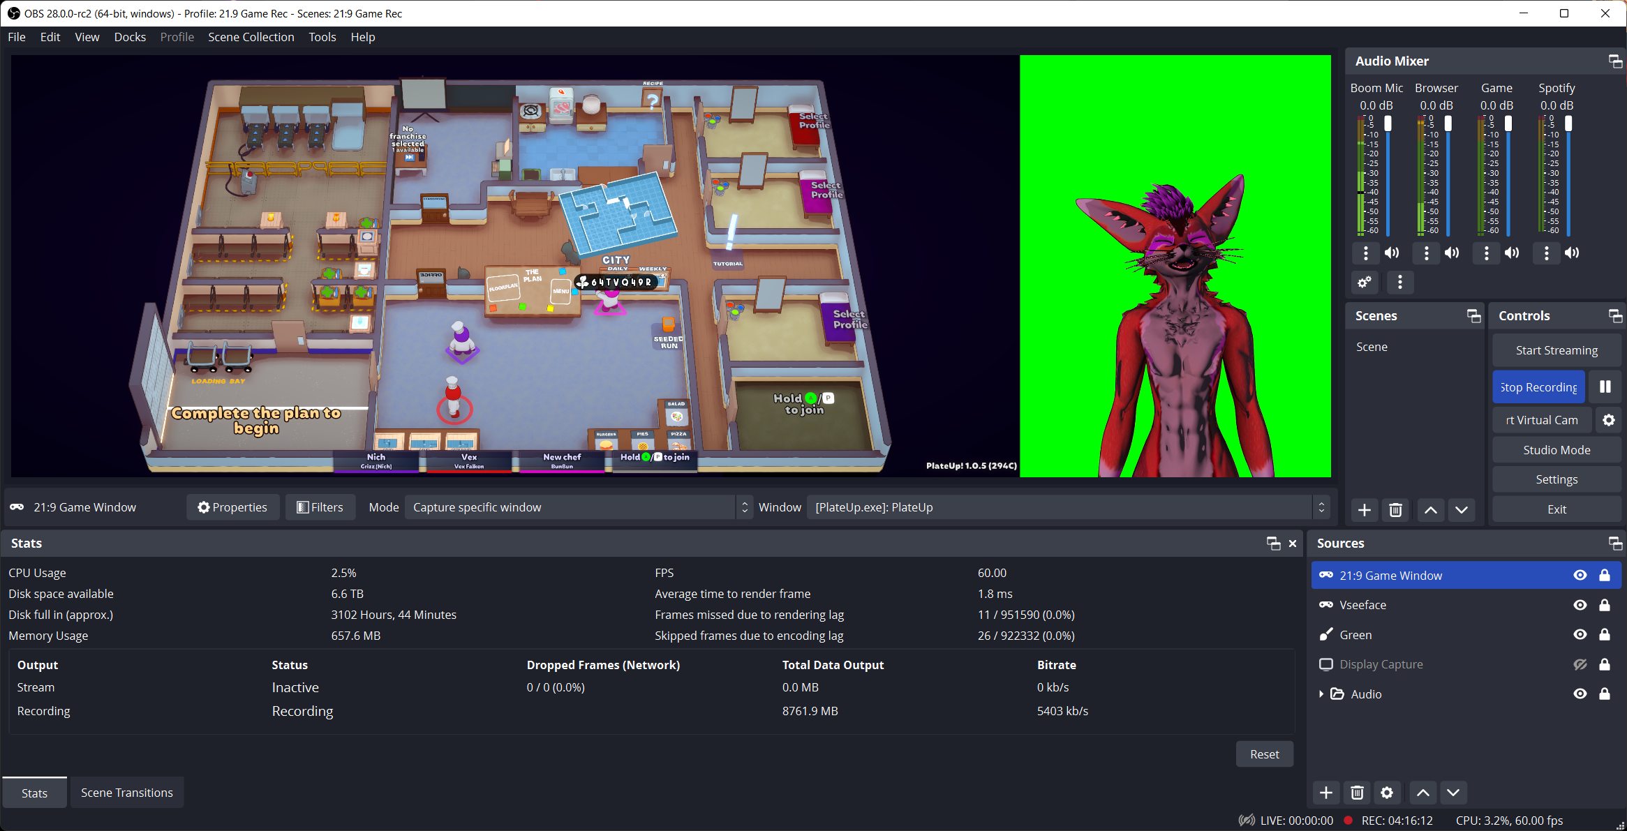Open source properties gear in Sources toolbar
This screenshot has width=1627, height=831.
click(x=1387, y=793)
